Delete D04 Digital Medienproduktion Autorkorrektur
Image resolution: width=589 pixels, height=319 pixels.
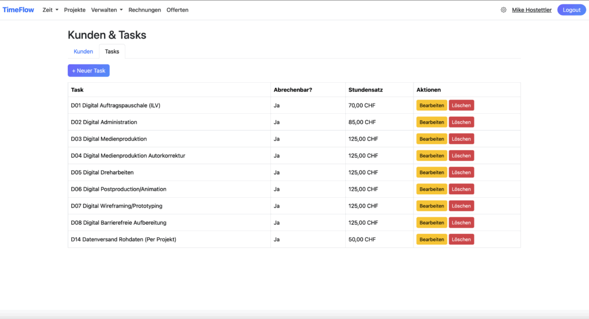461,156
